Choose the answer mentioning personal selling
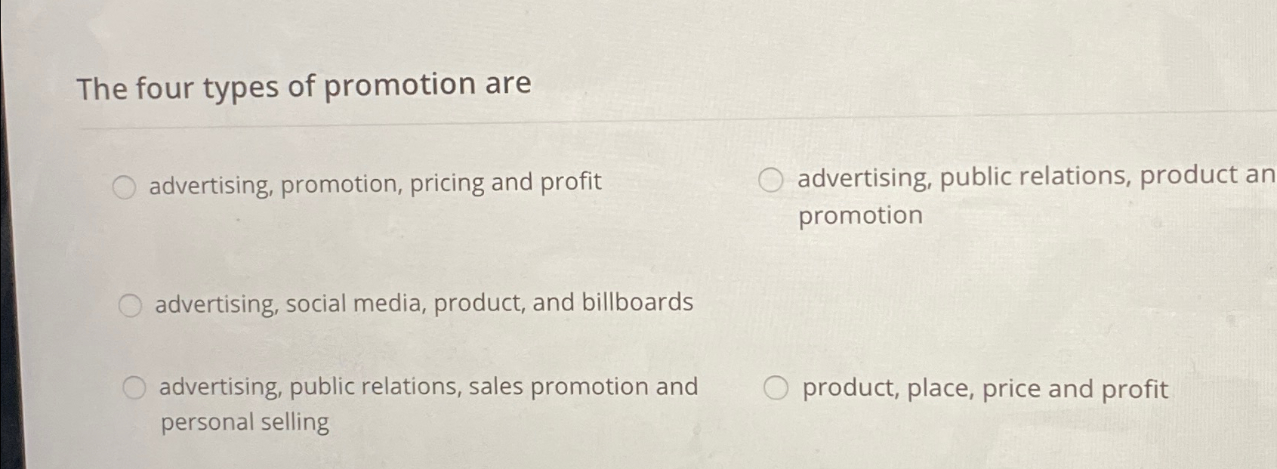Image resolution: width=1277 pixels, height=469 pixels. click(x=427, y=387)
